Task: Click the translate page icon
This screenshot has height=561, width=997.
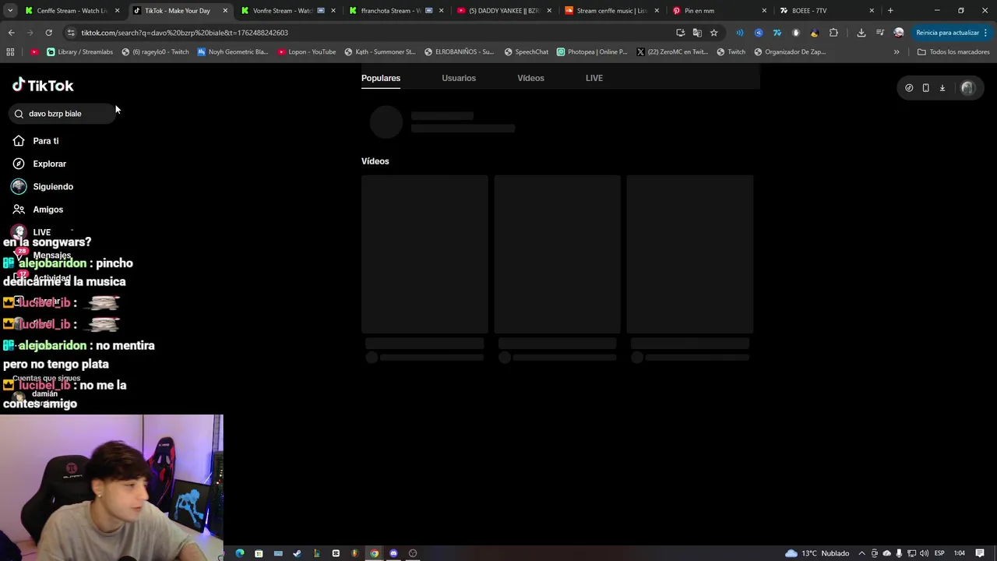Action: click(697, 33)
